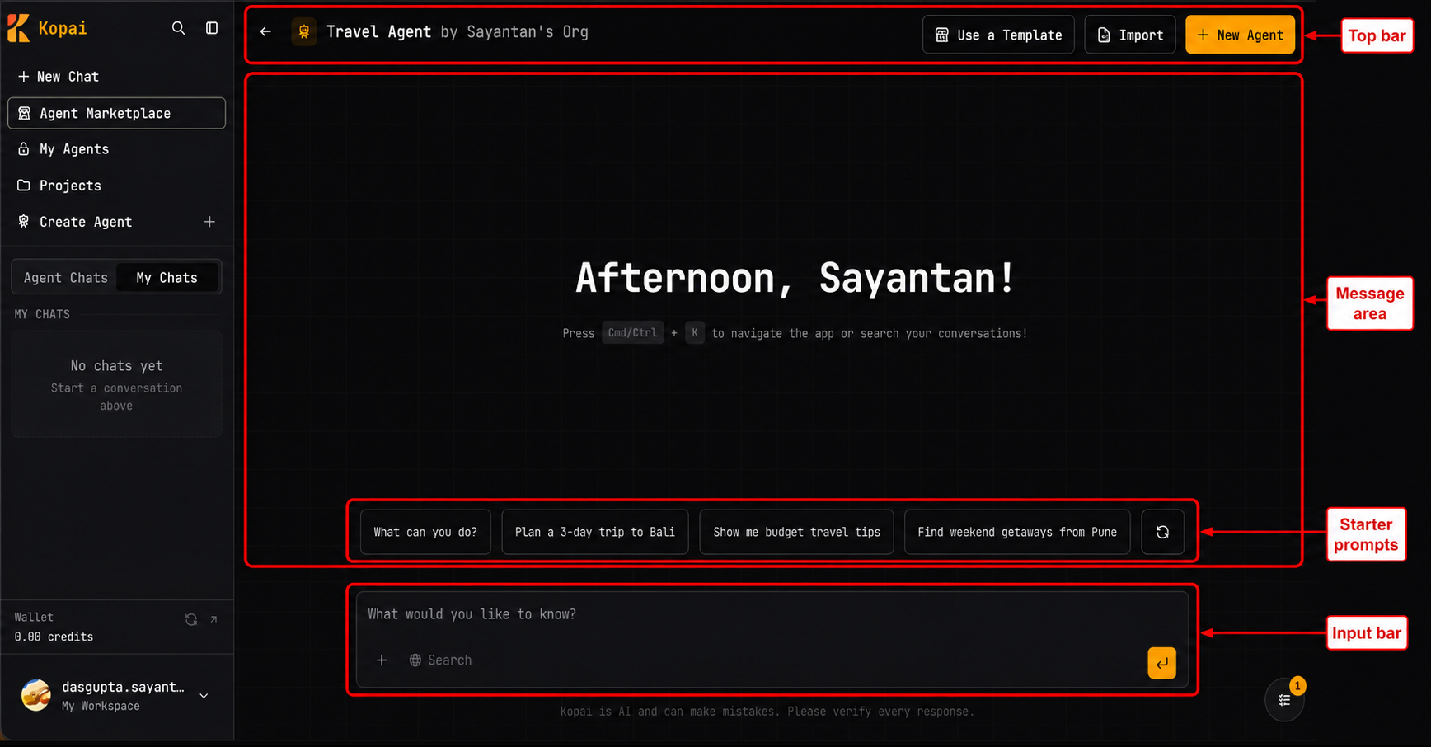
Task: Refresh starter prompts icon
Action: tap(1162, 532)
